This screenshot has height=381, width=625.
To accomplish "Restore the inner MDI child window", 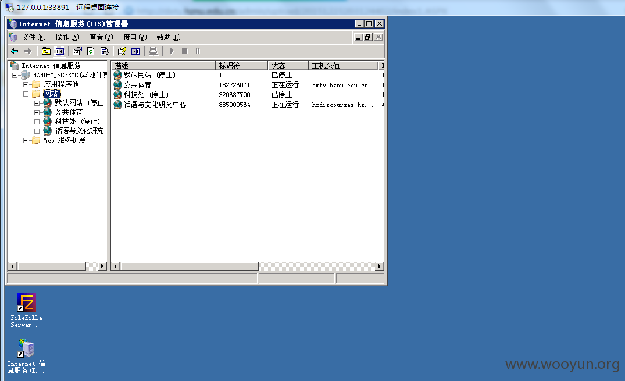I will (368, 37).
